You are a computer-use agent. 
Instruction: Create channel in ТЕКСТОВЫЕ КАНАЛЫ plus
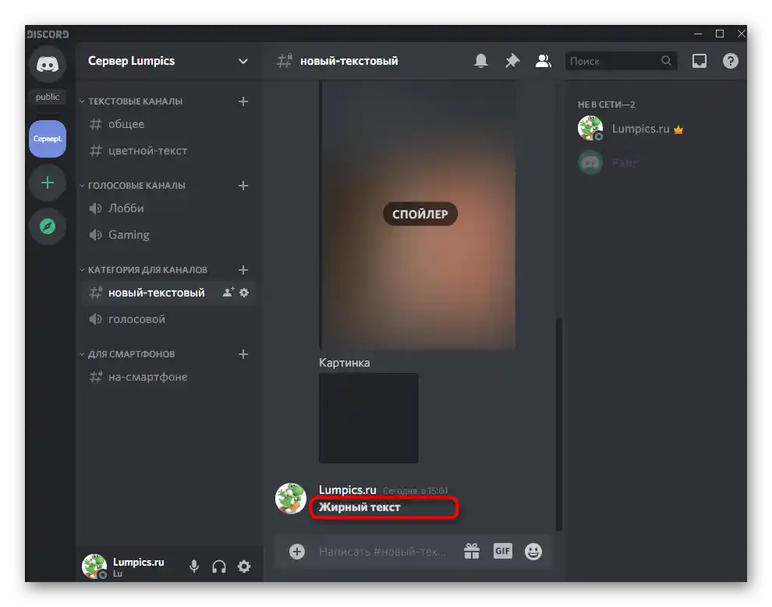coord(243,101)
